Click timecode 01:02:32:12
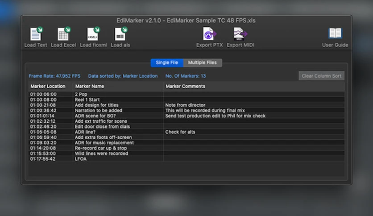The image size is (373, 216). pyautogui.click(x=43, y=121)
